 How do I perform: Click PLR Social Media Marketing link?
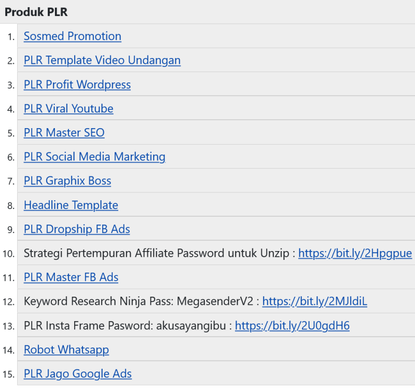click(94, 157)
